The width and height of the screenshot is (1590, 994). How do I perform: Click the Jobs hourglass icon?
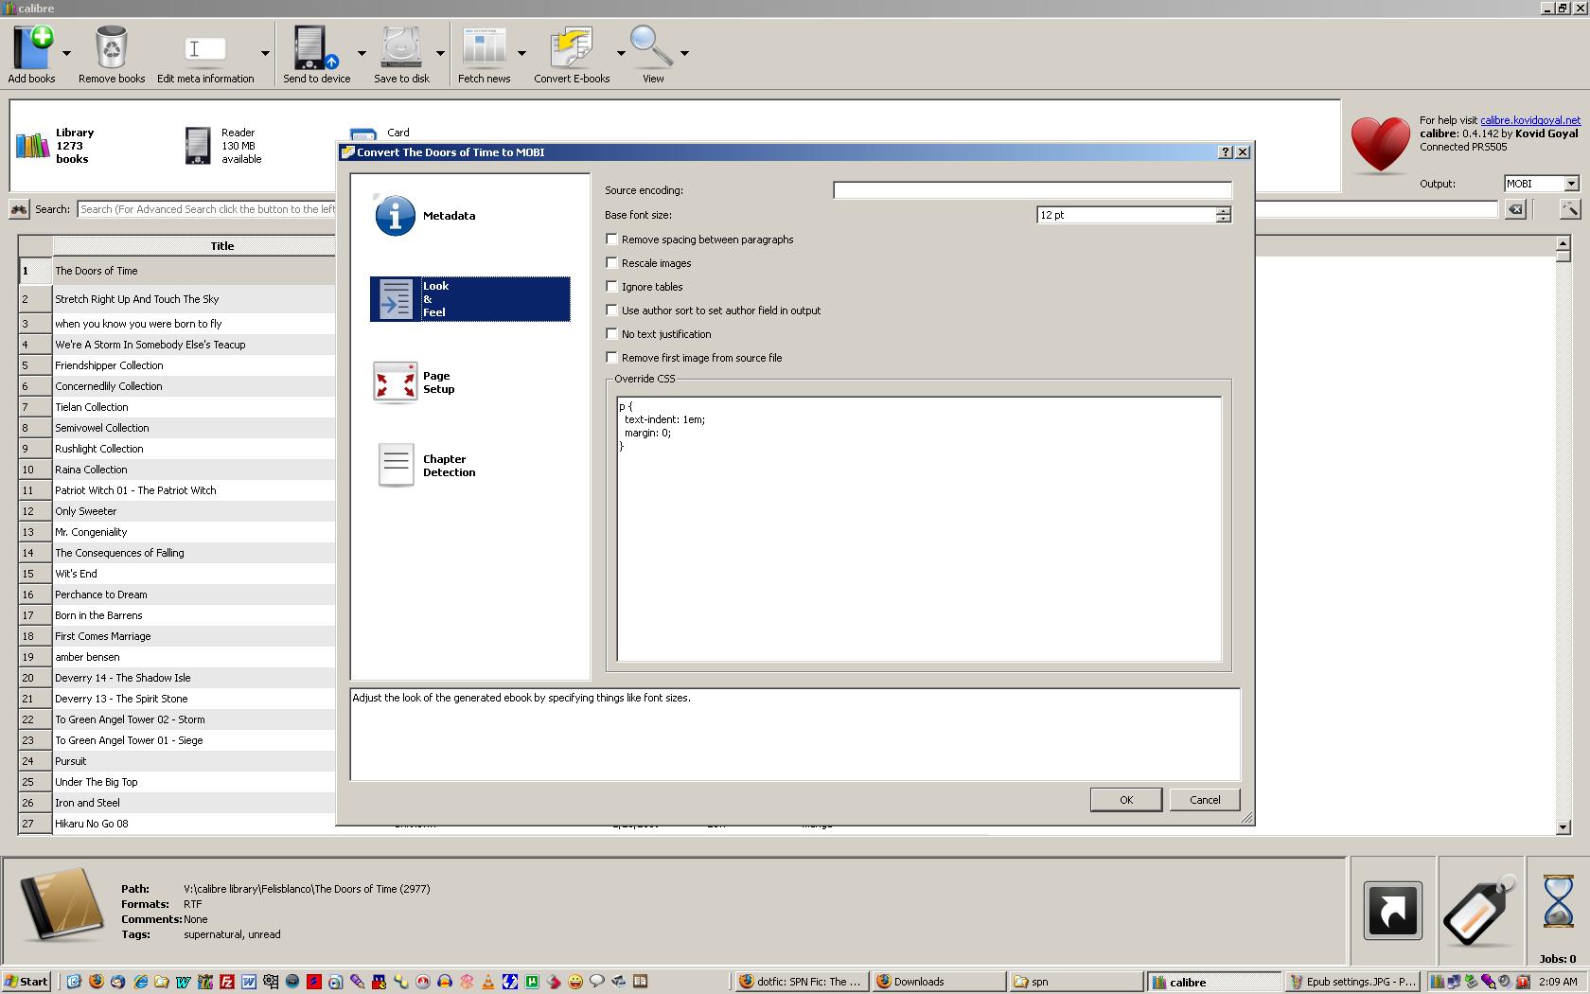click(x=1558, y=900)
